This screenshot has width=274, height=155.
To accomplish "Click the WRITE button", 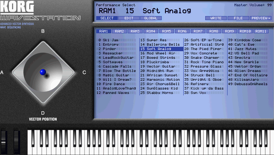I will coord(216,18).
